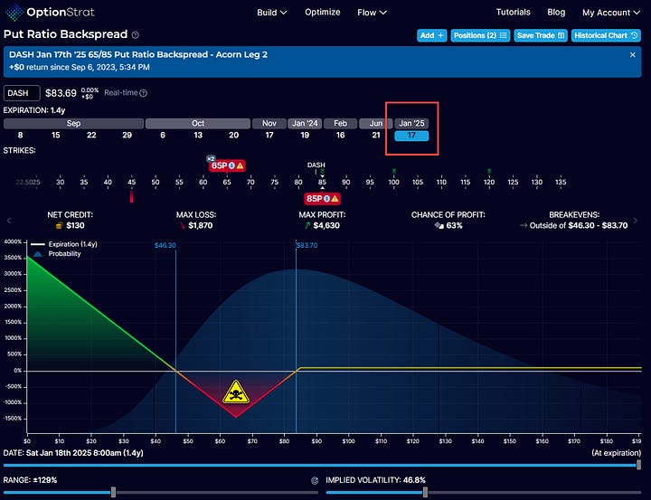Click strike 30 on strike ruler
Screen dimensions: 651x500
[x=61, y=182]
